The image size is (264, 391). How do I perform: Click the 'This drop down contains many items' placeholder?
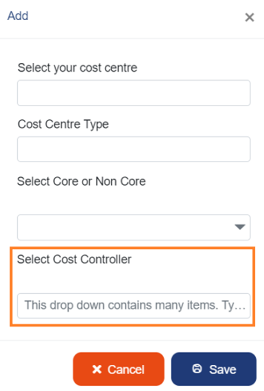pos(135,306)
